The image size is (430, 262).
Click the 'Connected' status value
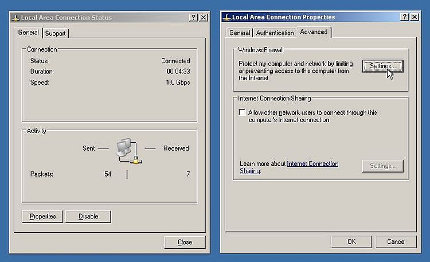click(175, 61)
